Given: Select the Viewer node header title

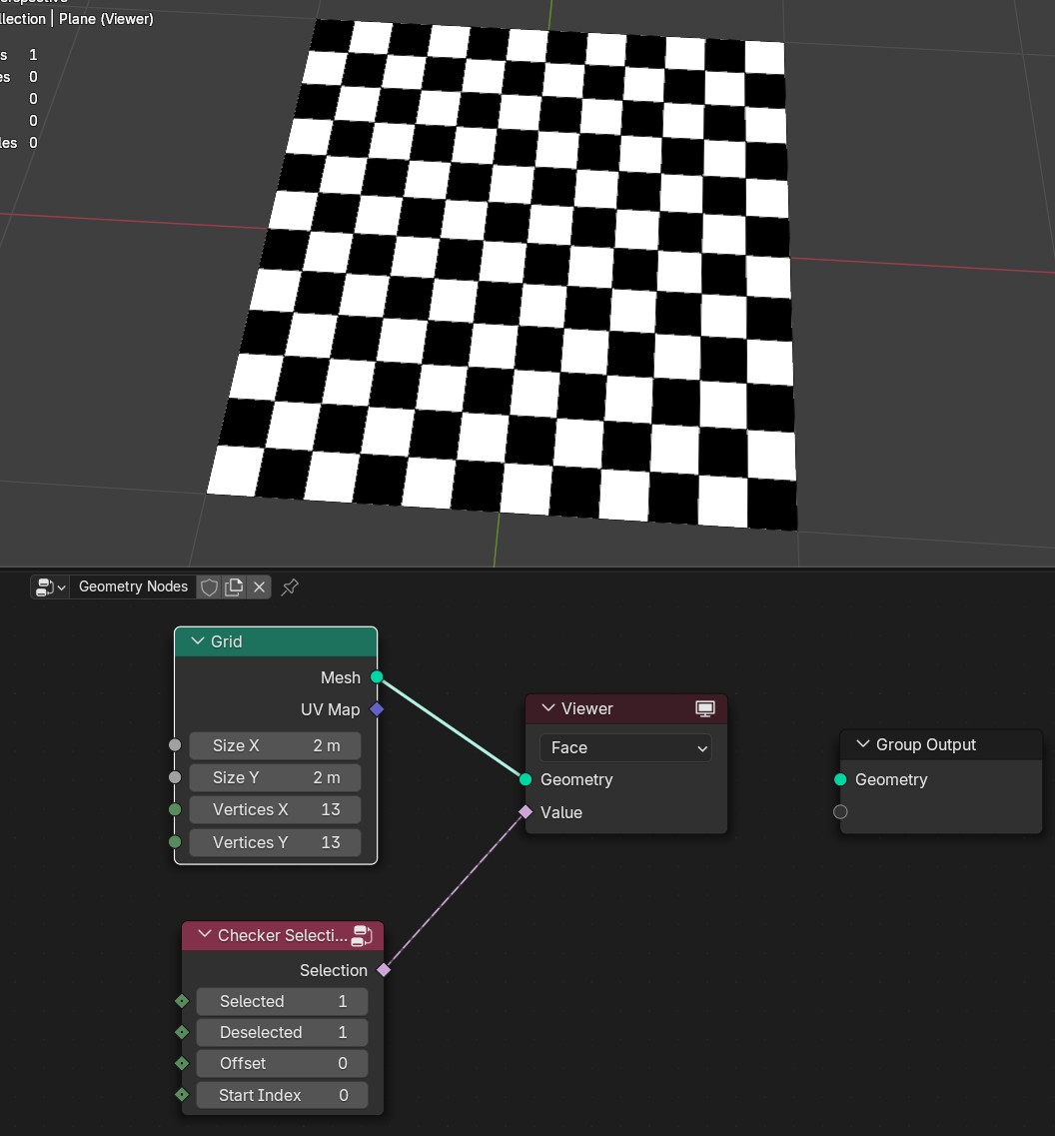Looking at the screenshot, I should point(586,708).
